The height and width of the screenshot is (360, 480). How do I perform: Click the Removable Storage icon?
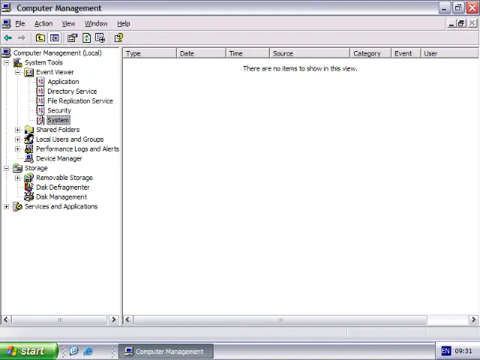click(29, 178)
